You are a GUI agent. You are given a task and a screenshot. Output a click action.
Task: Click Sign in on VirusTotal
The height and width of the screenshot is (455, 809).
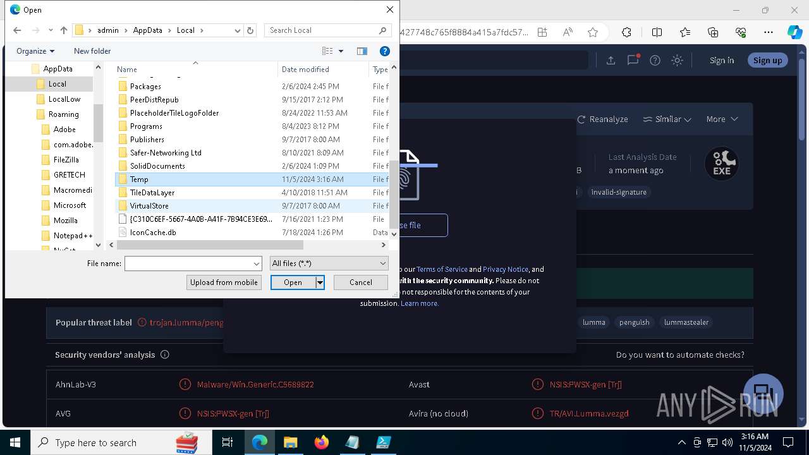click(x=722, y=60)
